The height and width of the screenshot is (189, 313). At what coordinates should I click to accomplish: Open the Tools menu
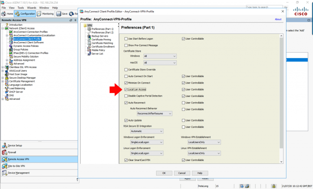pyautogui.click(x=20, y=8)
